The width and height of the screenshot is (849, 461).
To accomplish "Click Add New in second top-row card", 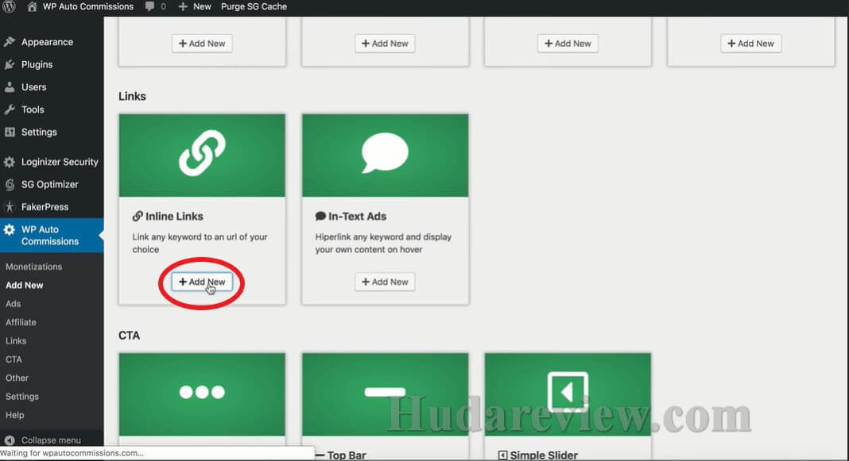I will 385,43.
